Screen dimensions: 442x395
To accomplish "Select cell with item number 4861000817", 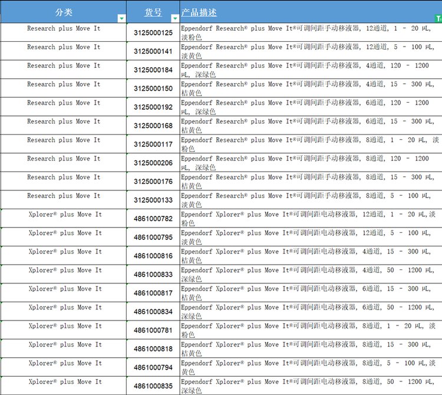I will tap(153, 293).
